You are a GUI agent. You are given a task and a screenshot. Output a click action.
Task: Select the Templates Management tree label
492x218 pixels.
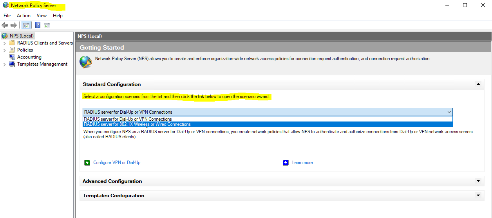coord(42,64)
